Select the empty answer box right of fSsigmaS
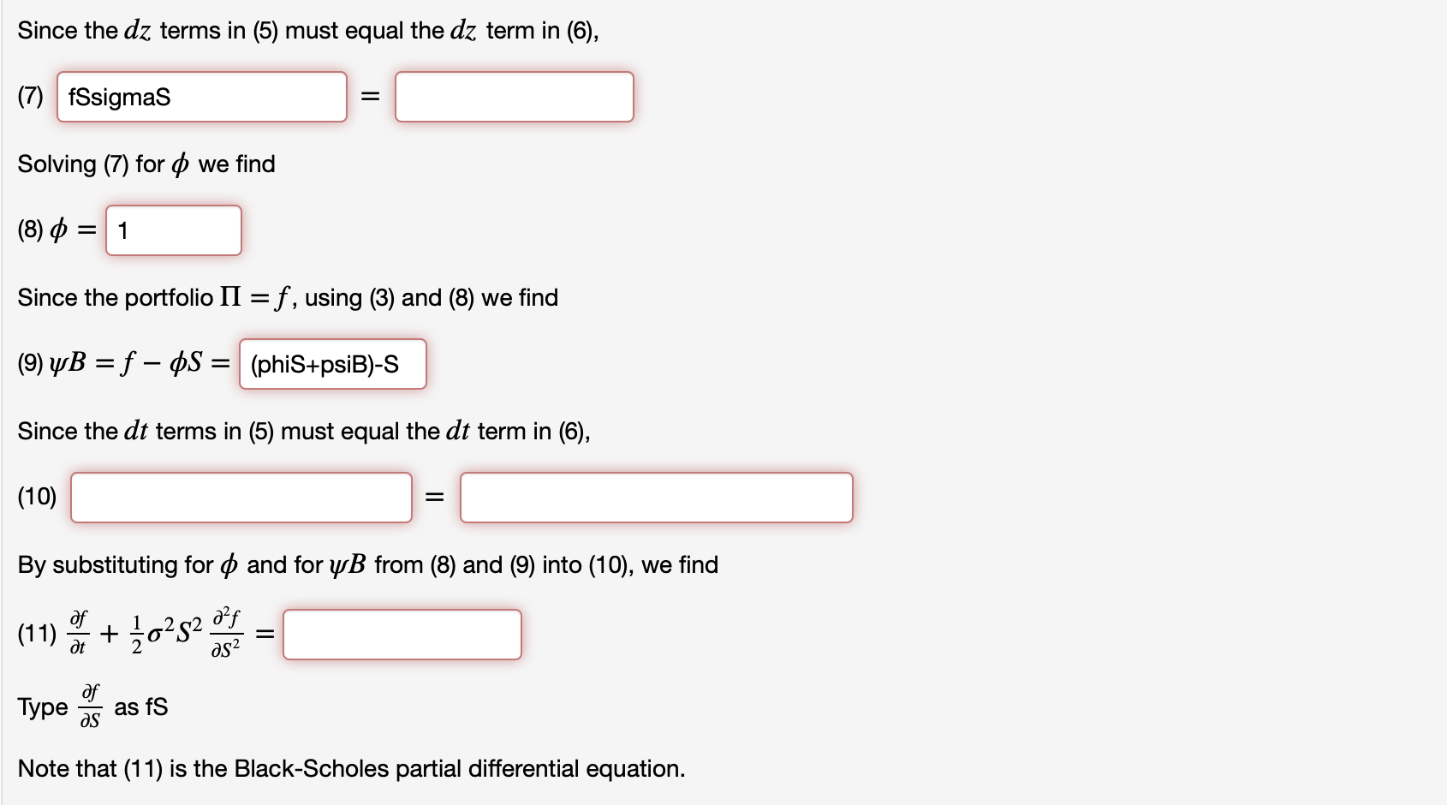The height and width of the screenshot is (805, 1447). [x=514, y=96]
